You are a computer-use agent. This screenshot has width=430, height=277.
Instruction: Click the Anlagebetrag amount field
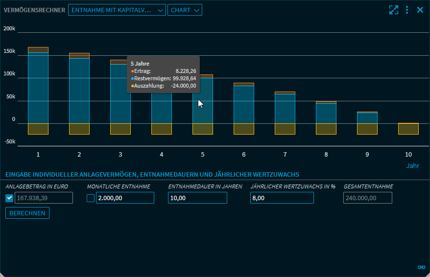[44, 198]
